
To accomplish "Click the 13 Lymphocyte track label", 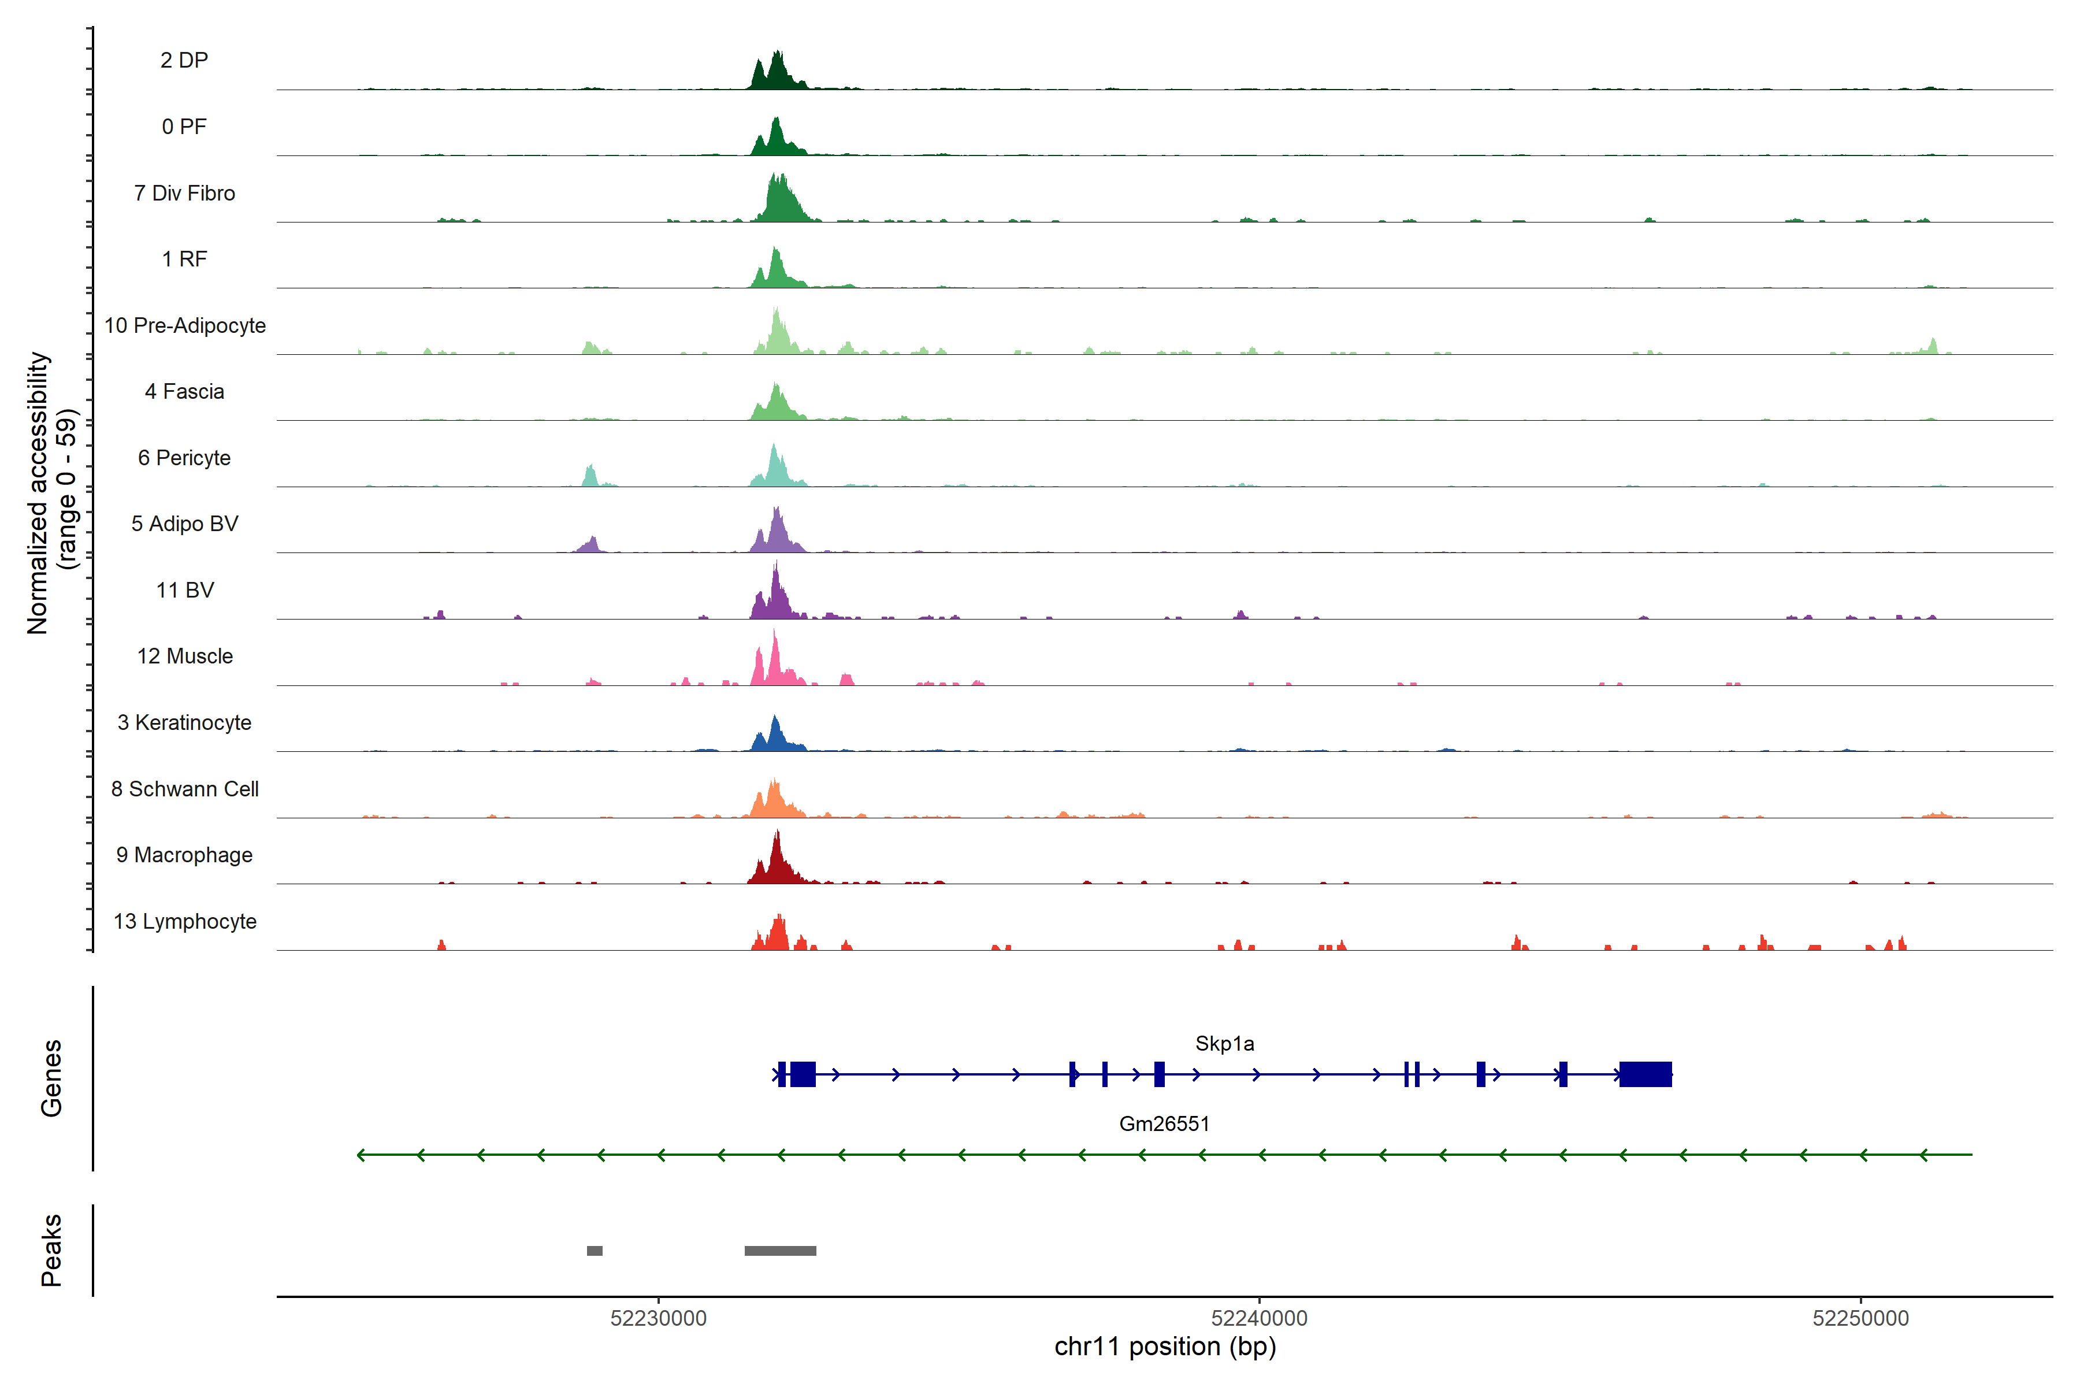I will [x=185, y=922].
